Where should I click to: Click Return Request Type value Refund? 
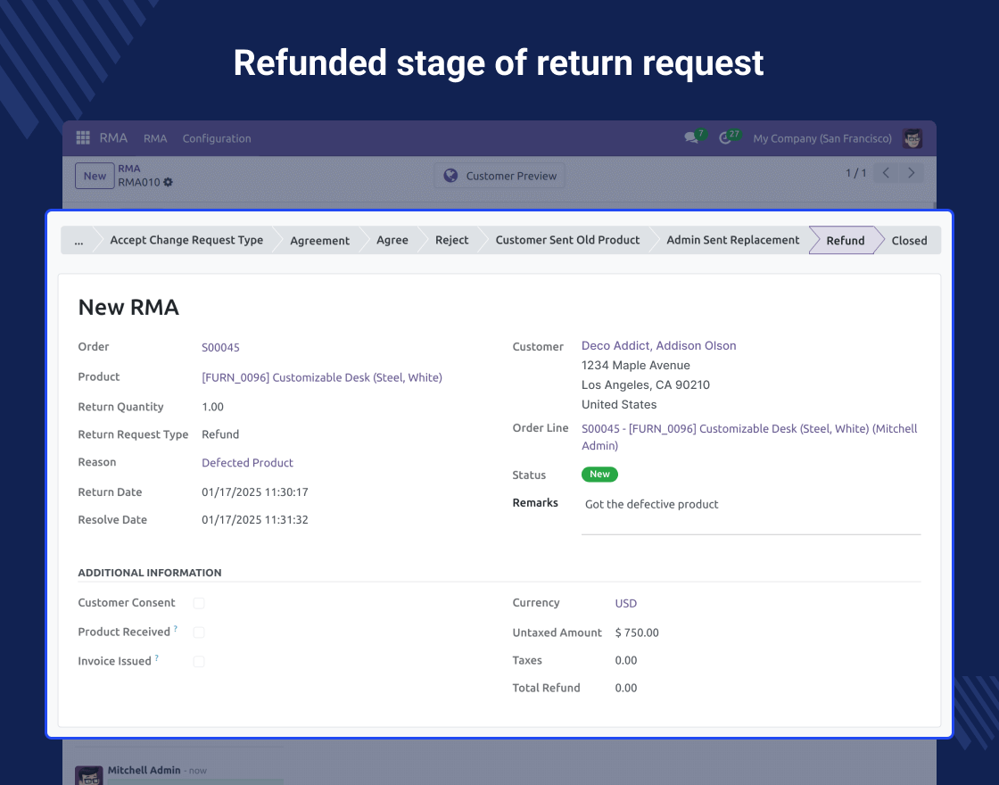[x=220, y=434]
